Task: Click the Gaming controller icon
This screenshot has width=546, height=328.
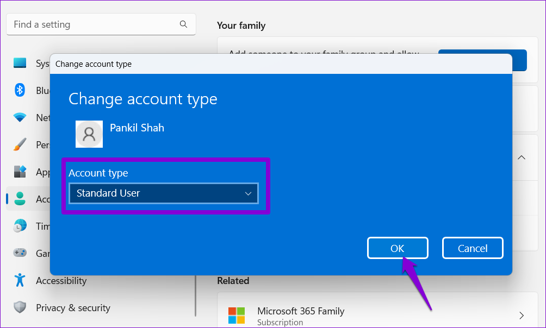Action: (20, 253)
